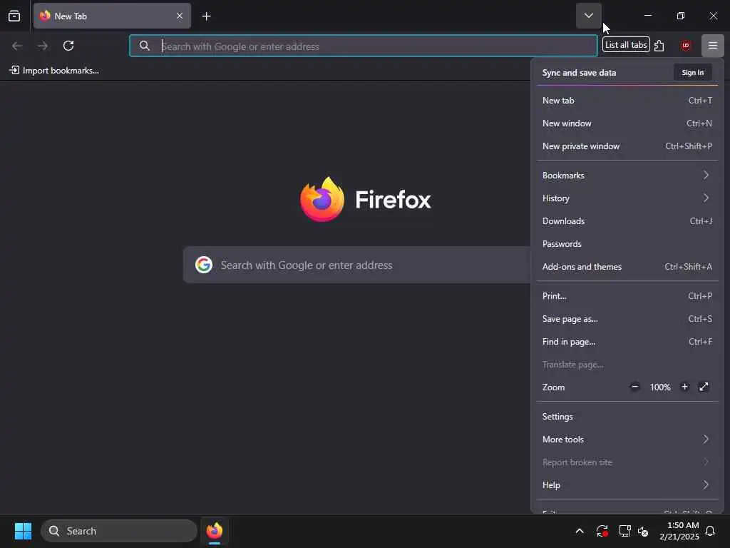Select Find in page...
730x548 pixels.
tap(627, 342)
